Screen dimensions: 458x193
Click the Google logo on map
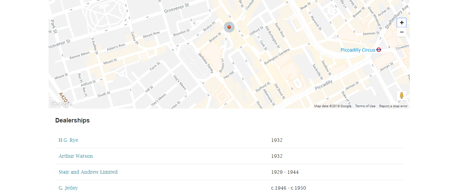61,104
